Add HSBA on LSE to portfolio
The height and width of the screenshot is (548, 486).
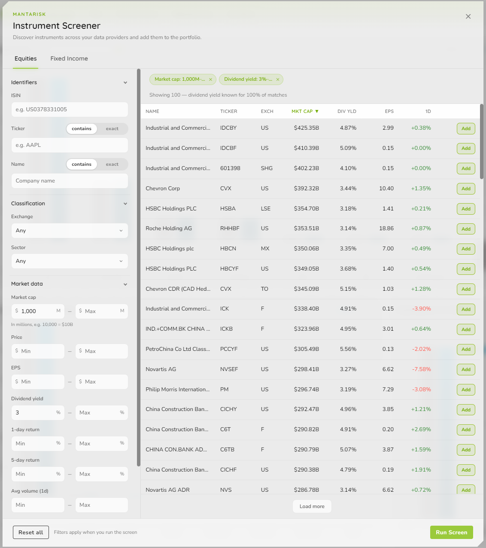(466, 209)
